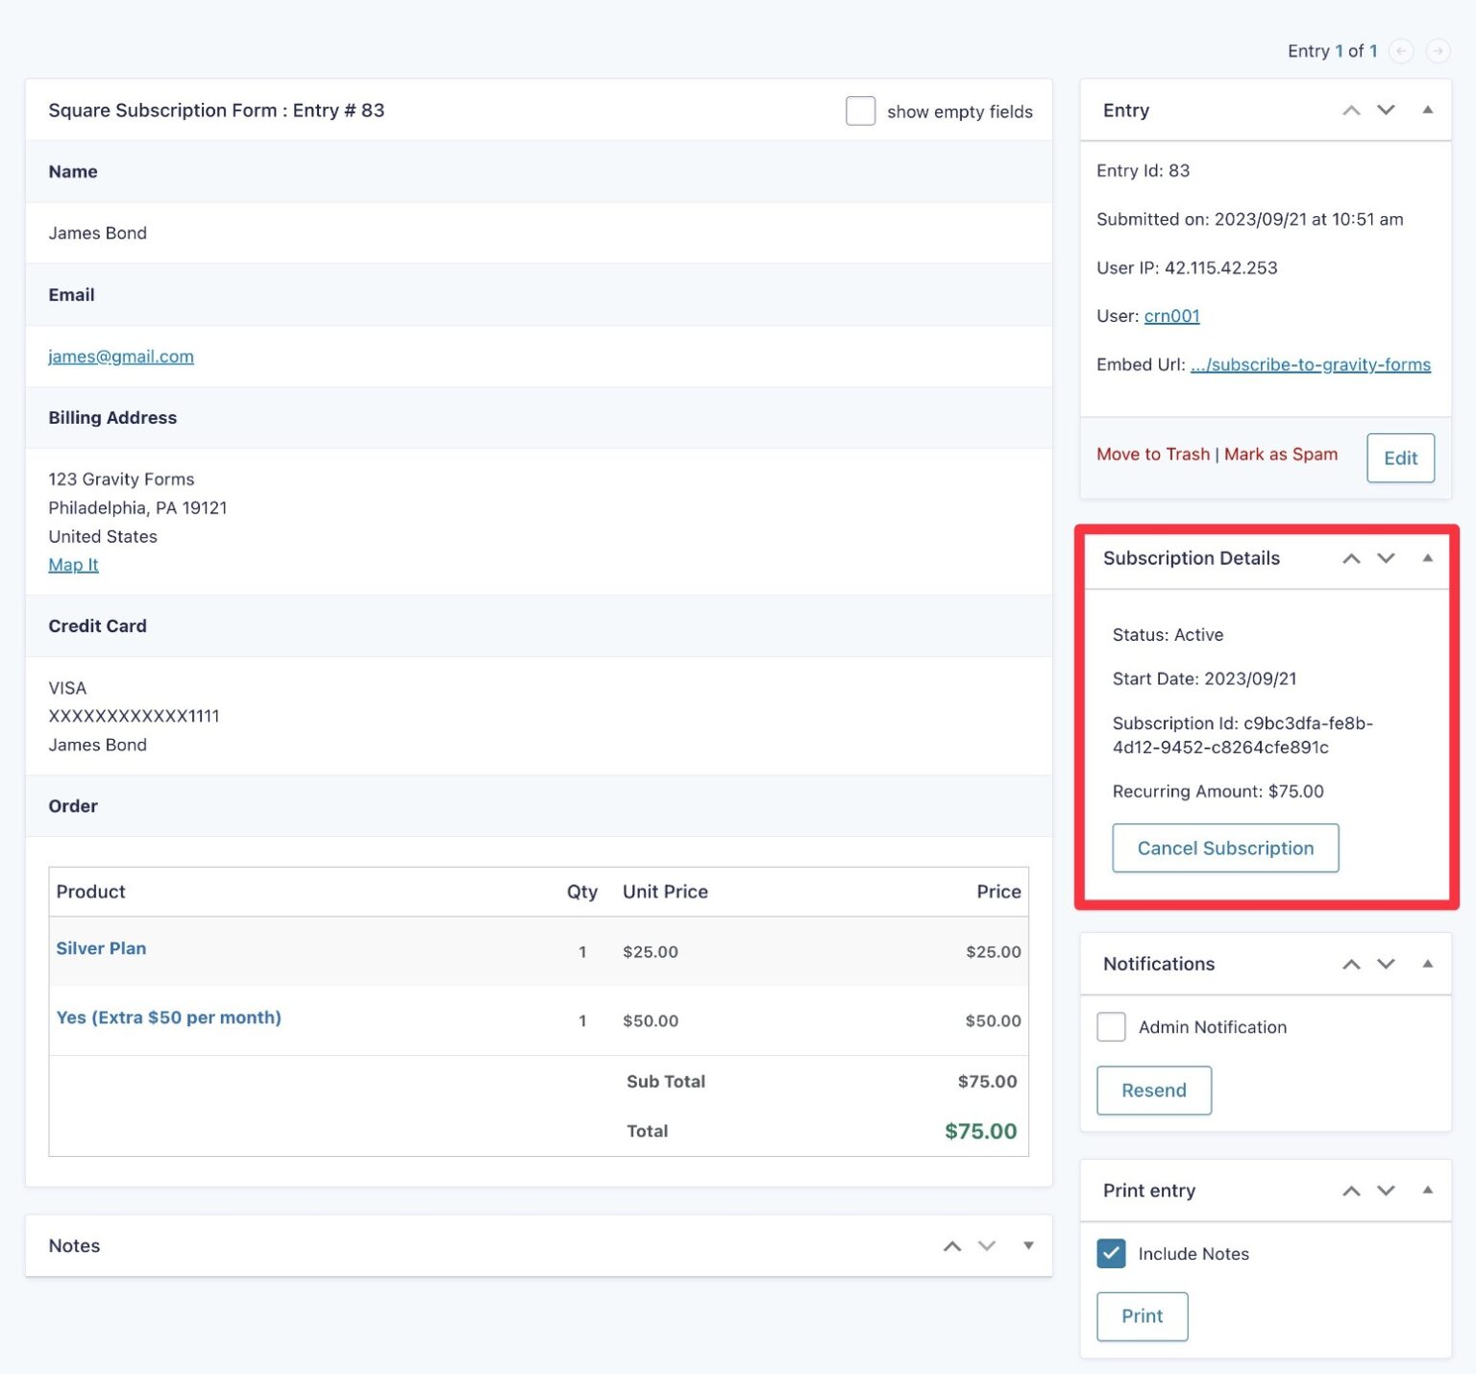The width and height of the screenshot is (1476, 1374).
Task: Uncheck the Include Notes checkbox
Action: click(x=1111, y=1254)
